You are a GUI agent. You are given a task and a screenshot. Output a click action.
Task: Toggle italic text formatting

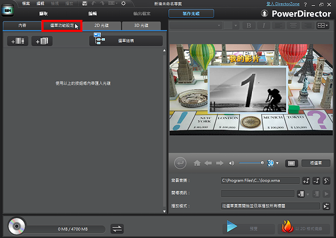(264, 26)
